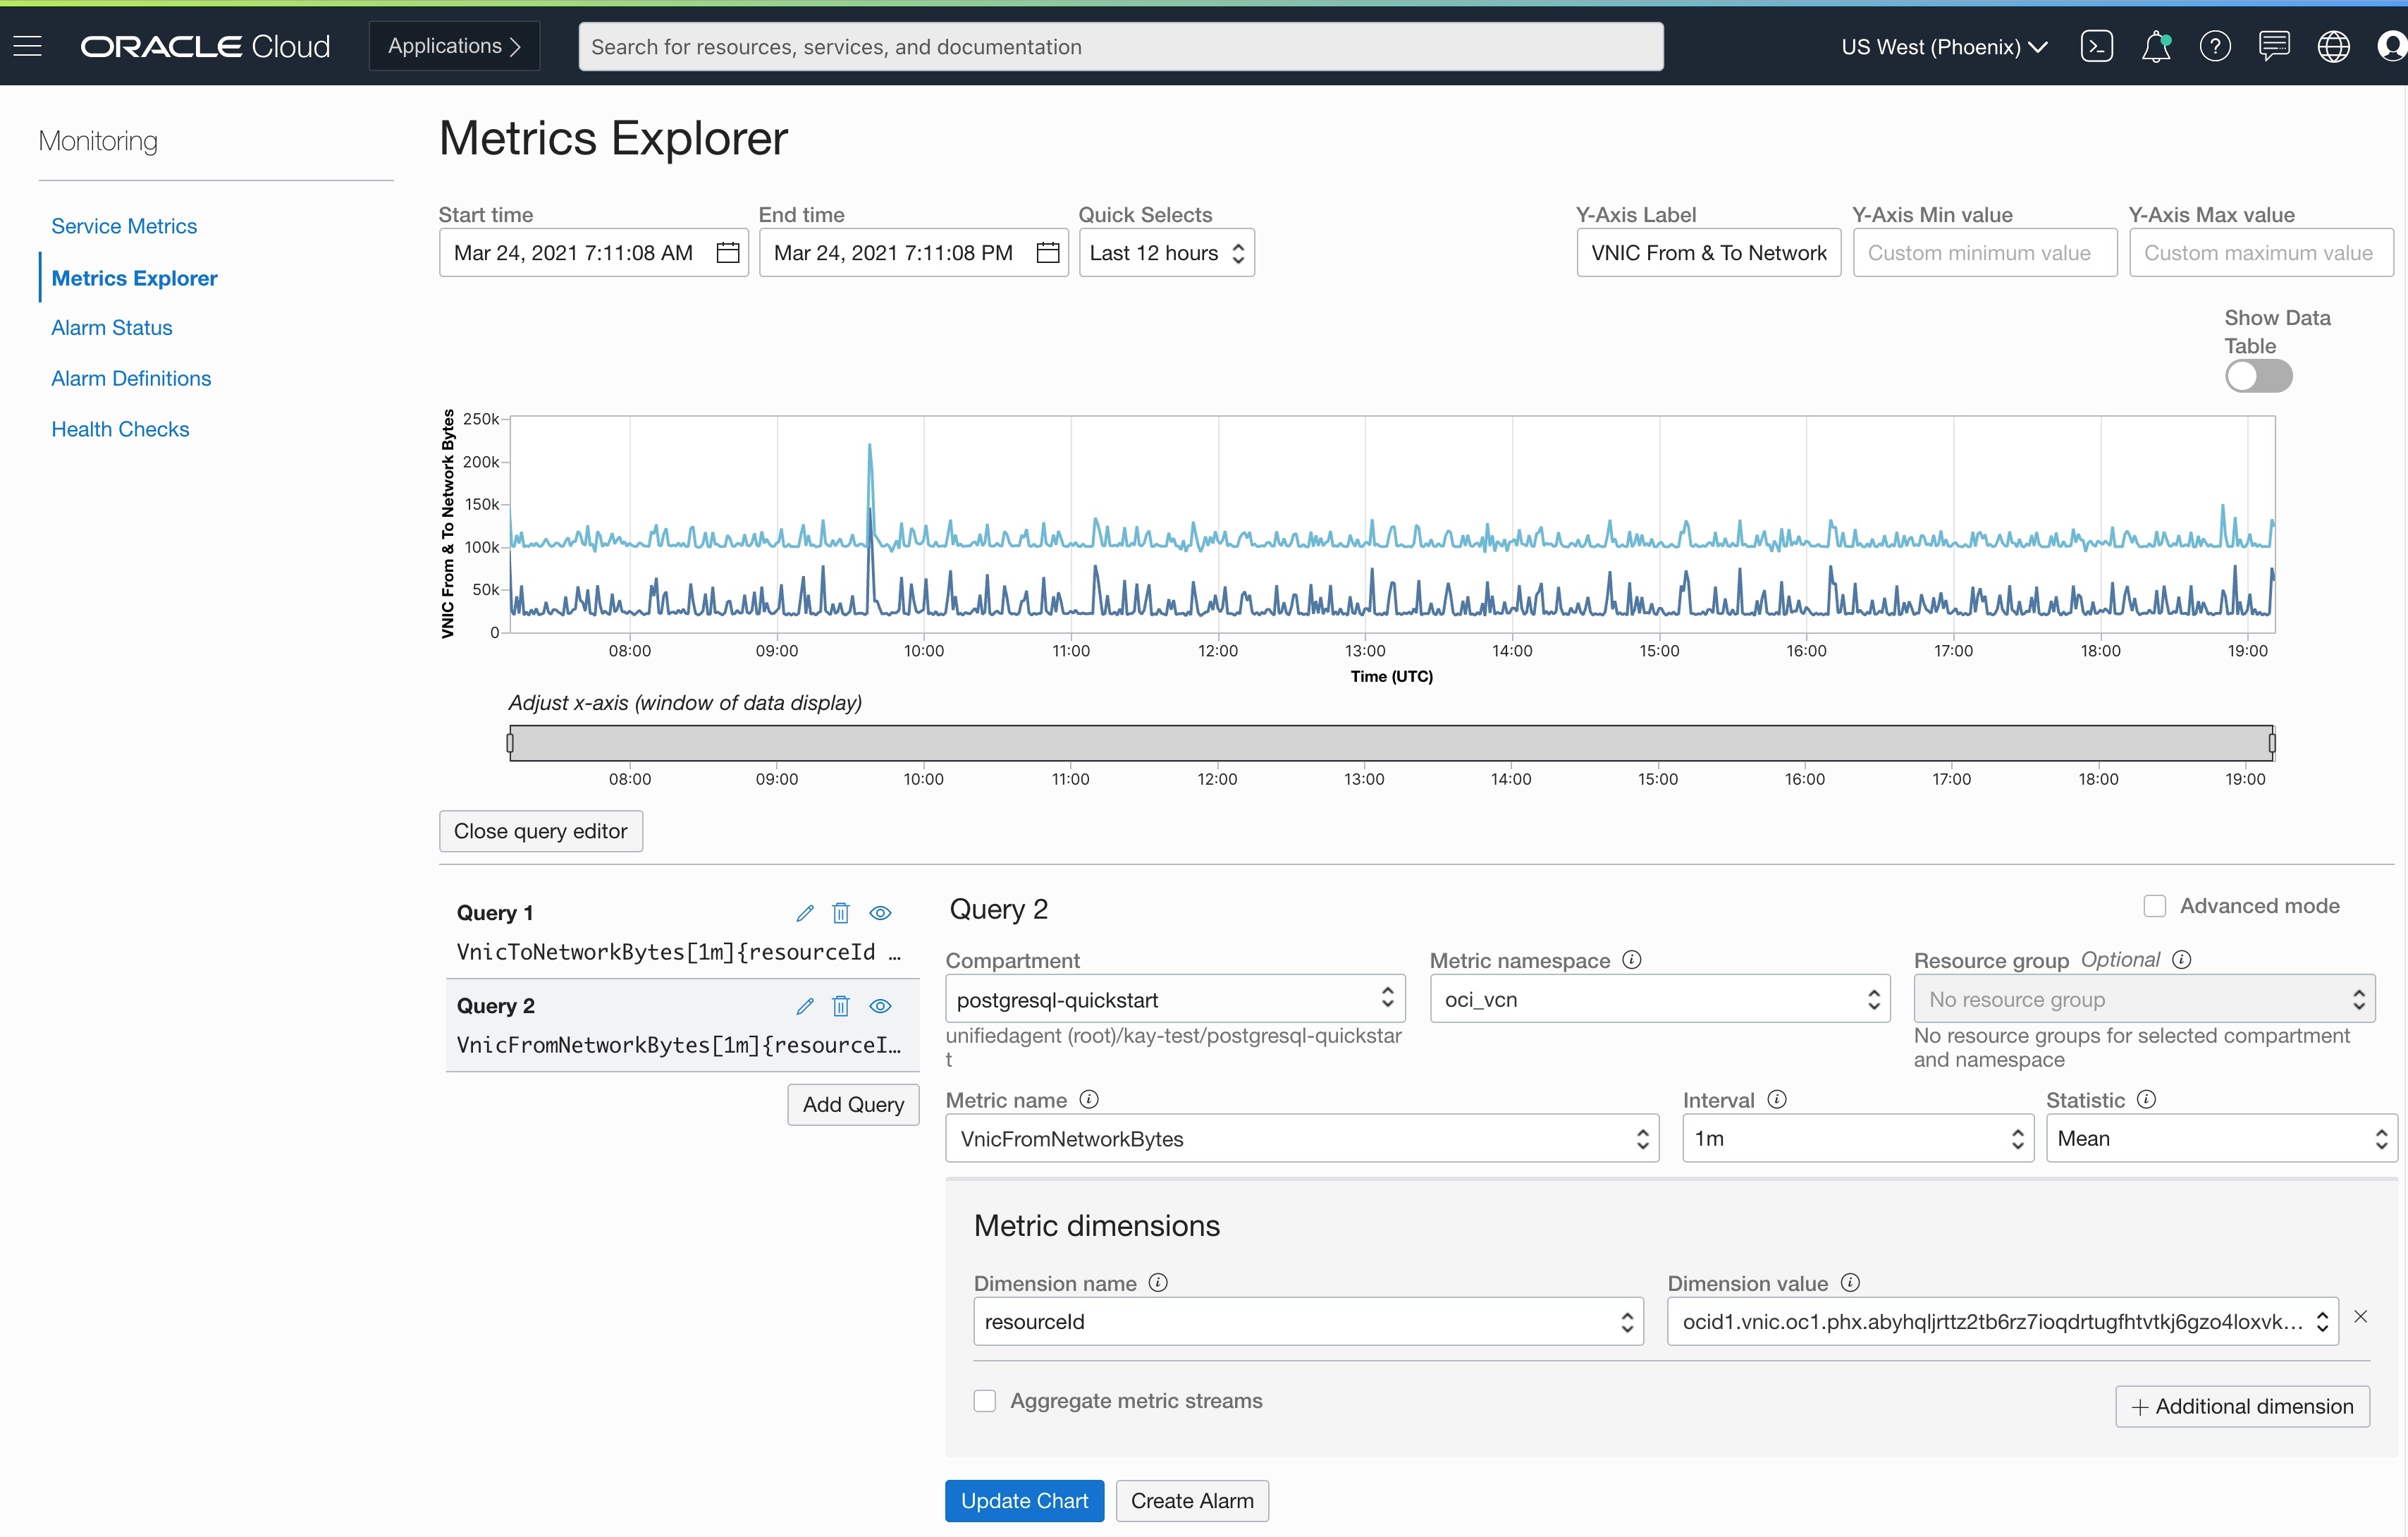This screenshot has height=1537, width=2408.
Task: Go to Alarm Definitions
Action: coord(131,378)
